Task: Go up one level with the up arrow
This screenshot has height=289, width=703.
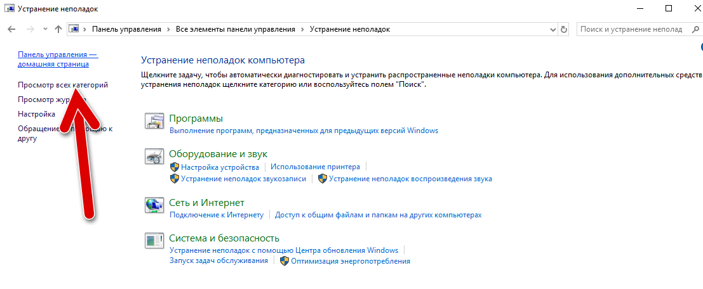Action: 58,29
